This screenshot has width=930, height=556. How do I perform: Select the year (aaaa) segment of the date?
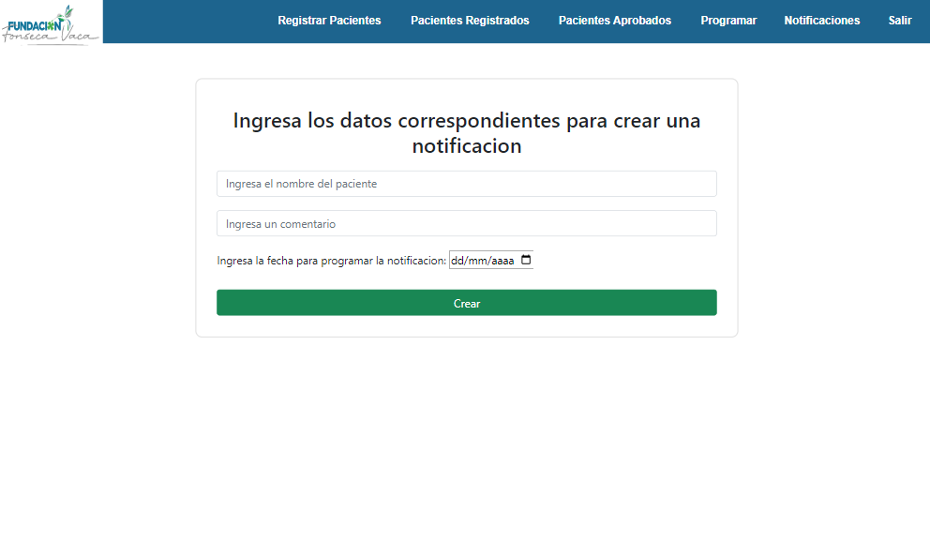click(502, 261)
